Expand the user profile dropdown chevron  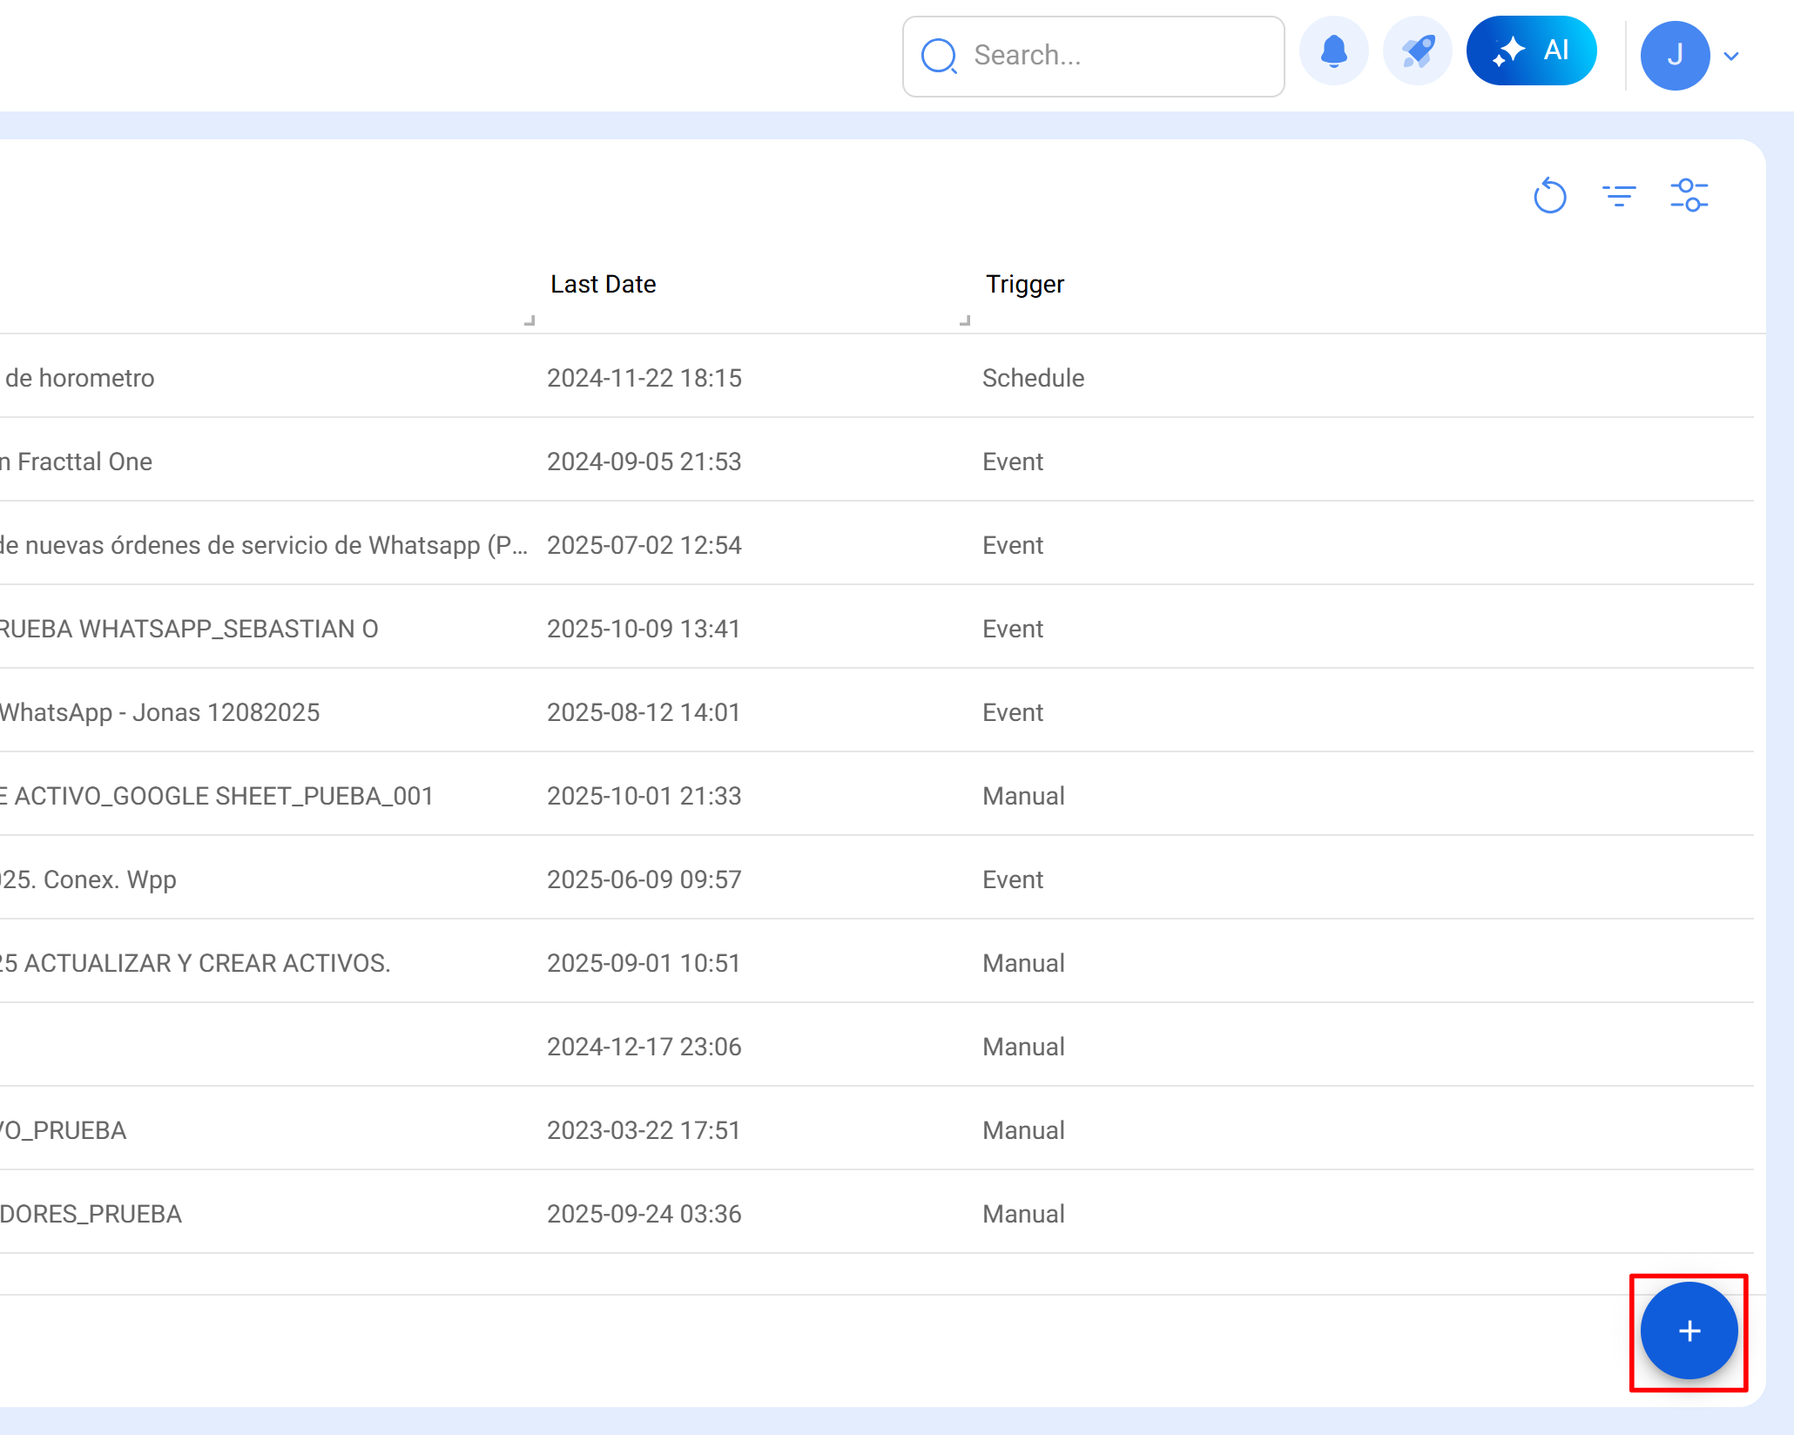tap(1731, 57)
